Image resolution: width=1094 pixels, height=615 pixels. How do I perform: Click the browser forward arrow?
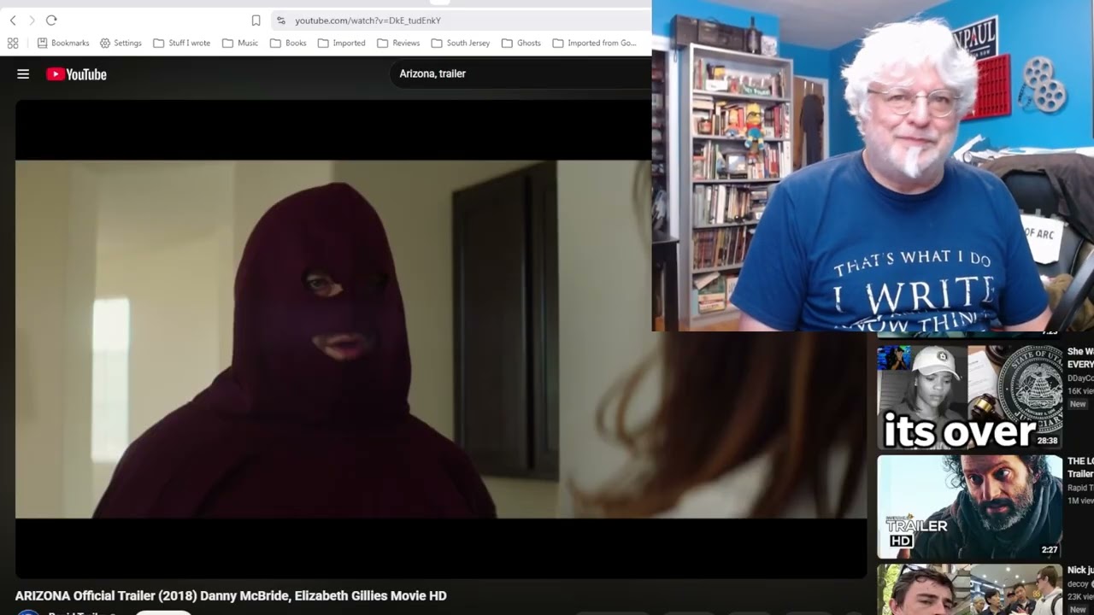(x=32, y=20)
